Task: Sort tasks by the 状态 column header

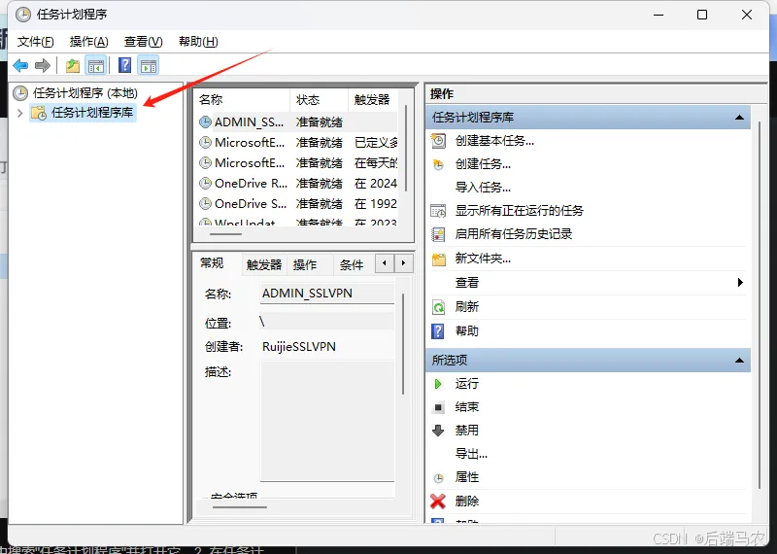Action: [319, 100]
